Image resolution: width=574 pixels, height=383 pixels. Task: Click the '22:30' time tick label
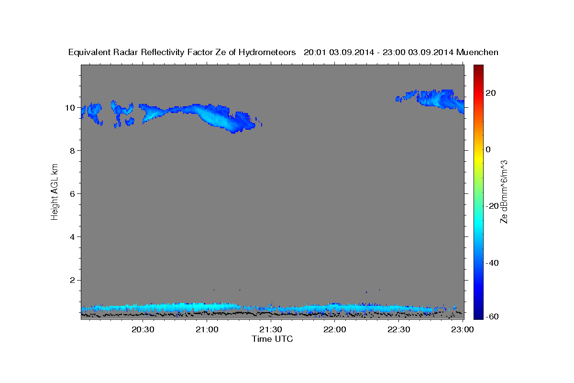pos(398,330)
